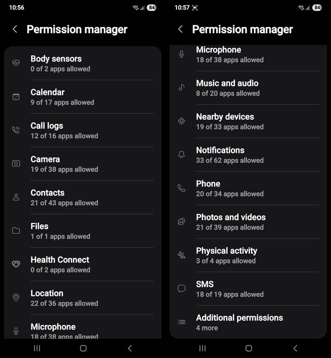The width and height of the screenshot is (331, 358).
Task: Tap the Physical activity runner icon
Action: click(x=182, y=255)
